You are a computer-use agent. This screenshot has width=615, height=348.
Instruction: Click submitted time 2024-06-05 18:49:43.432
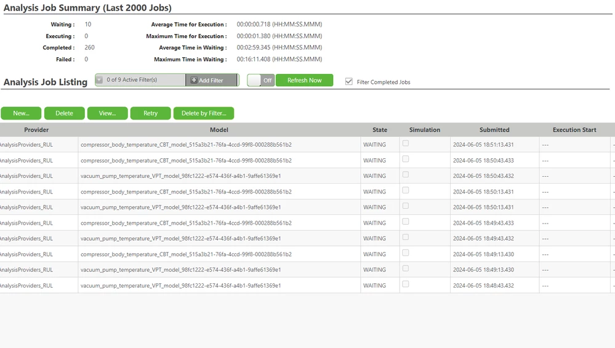(x=483, y=238)
